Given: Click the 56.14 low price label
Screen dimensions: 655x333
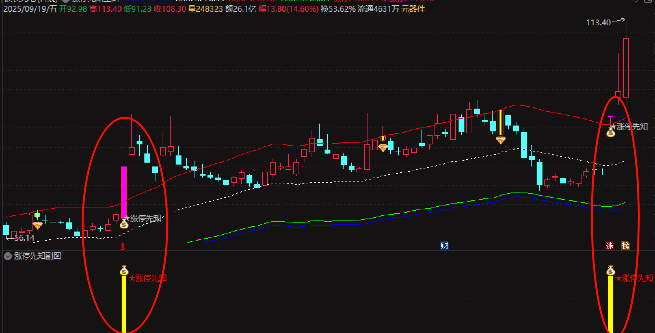Looking at the screenshot, I should coord(24,238).
